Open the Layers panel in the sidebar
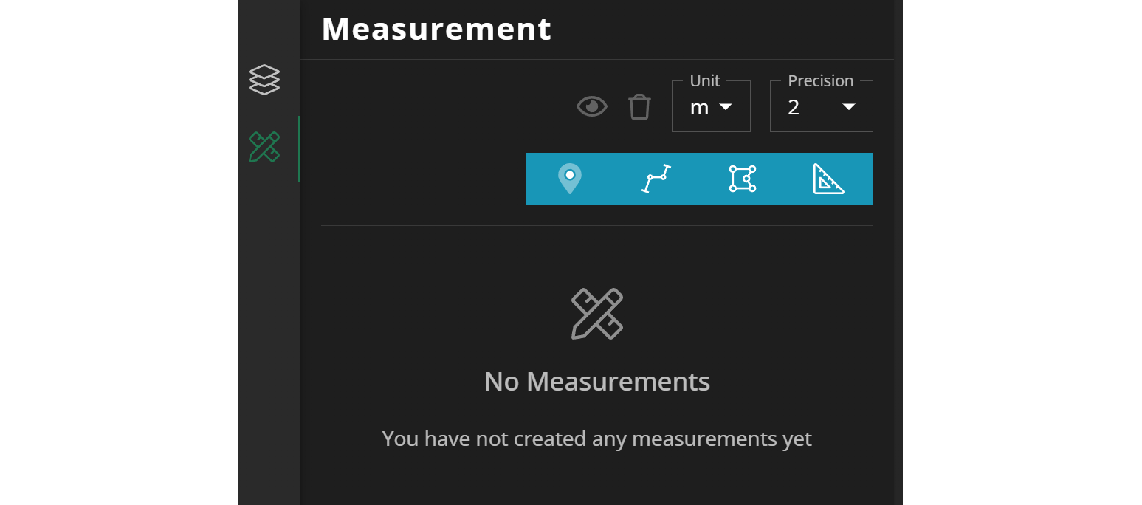Screen dimensions: 1142x505 click(264, 80)
